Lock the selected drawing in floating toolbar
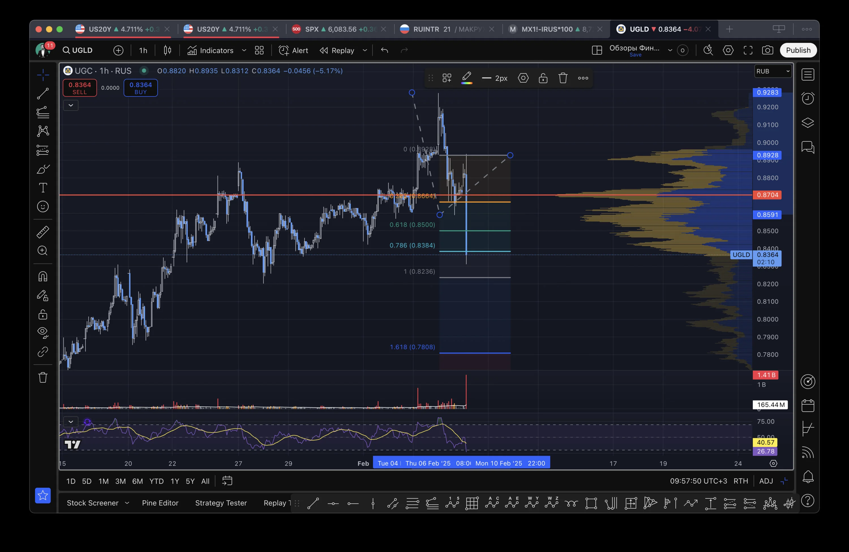 tap(543, 78)
